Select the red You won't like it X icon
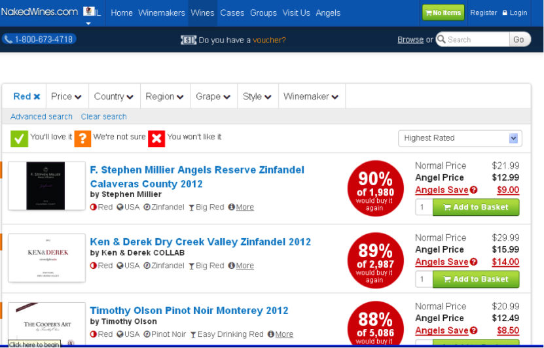The height and width of the screenshot is (348, 544). pos(156,139)
